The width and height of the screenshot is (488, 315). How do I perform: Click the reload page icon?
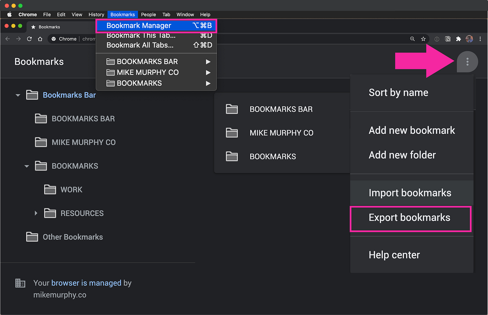tap(29, 39)
